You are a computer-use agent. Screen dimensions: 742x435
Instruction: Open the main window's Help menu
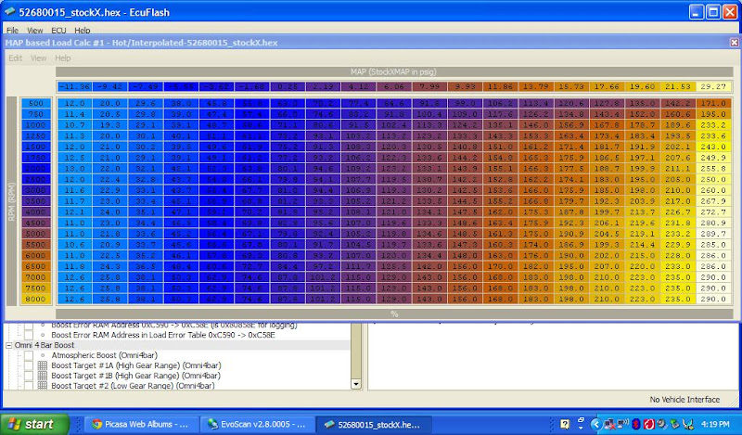point(83,31)
